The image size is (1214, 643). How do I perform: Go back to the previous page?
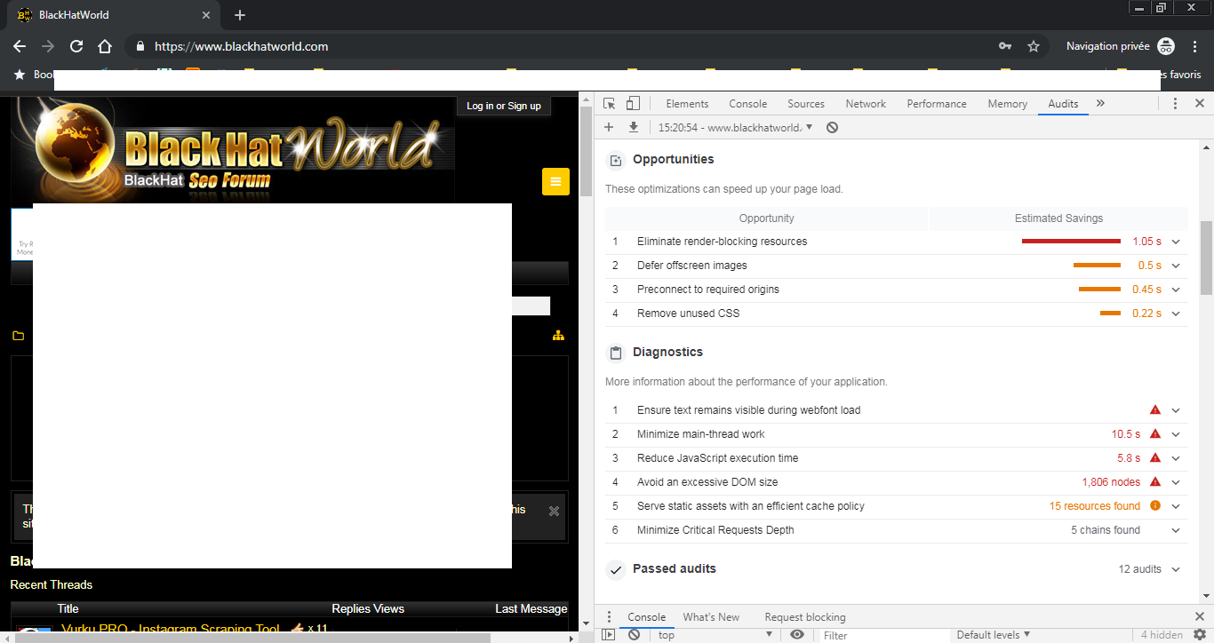(20, 46)
